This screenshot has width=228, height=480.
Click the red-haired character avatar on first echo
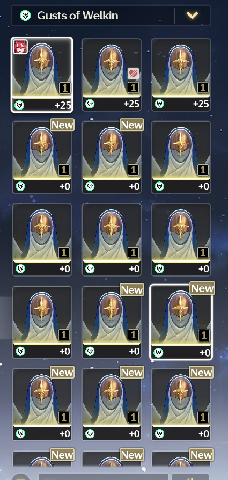pyautogui.click(x=20, y=47)
